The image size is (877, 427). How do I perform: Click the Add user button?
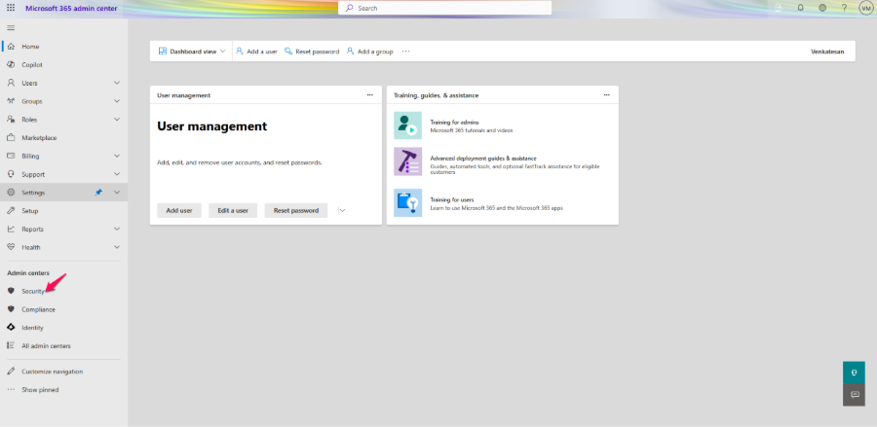(x=178, y=210)
